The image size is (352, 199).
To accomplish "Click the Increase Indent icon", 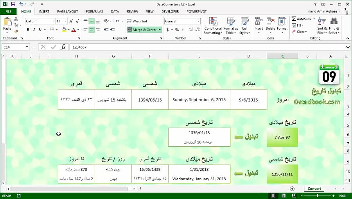I will [x=113, y=29].
